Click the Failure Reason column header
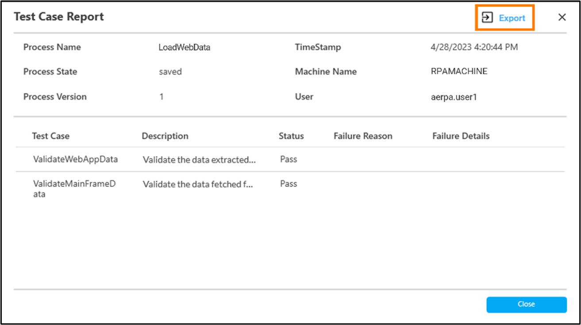The height and width of the screenshot is (325, 581). pyautogui.click(x=363, y=136)
